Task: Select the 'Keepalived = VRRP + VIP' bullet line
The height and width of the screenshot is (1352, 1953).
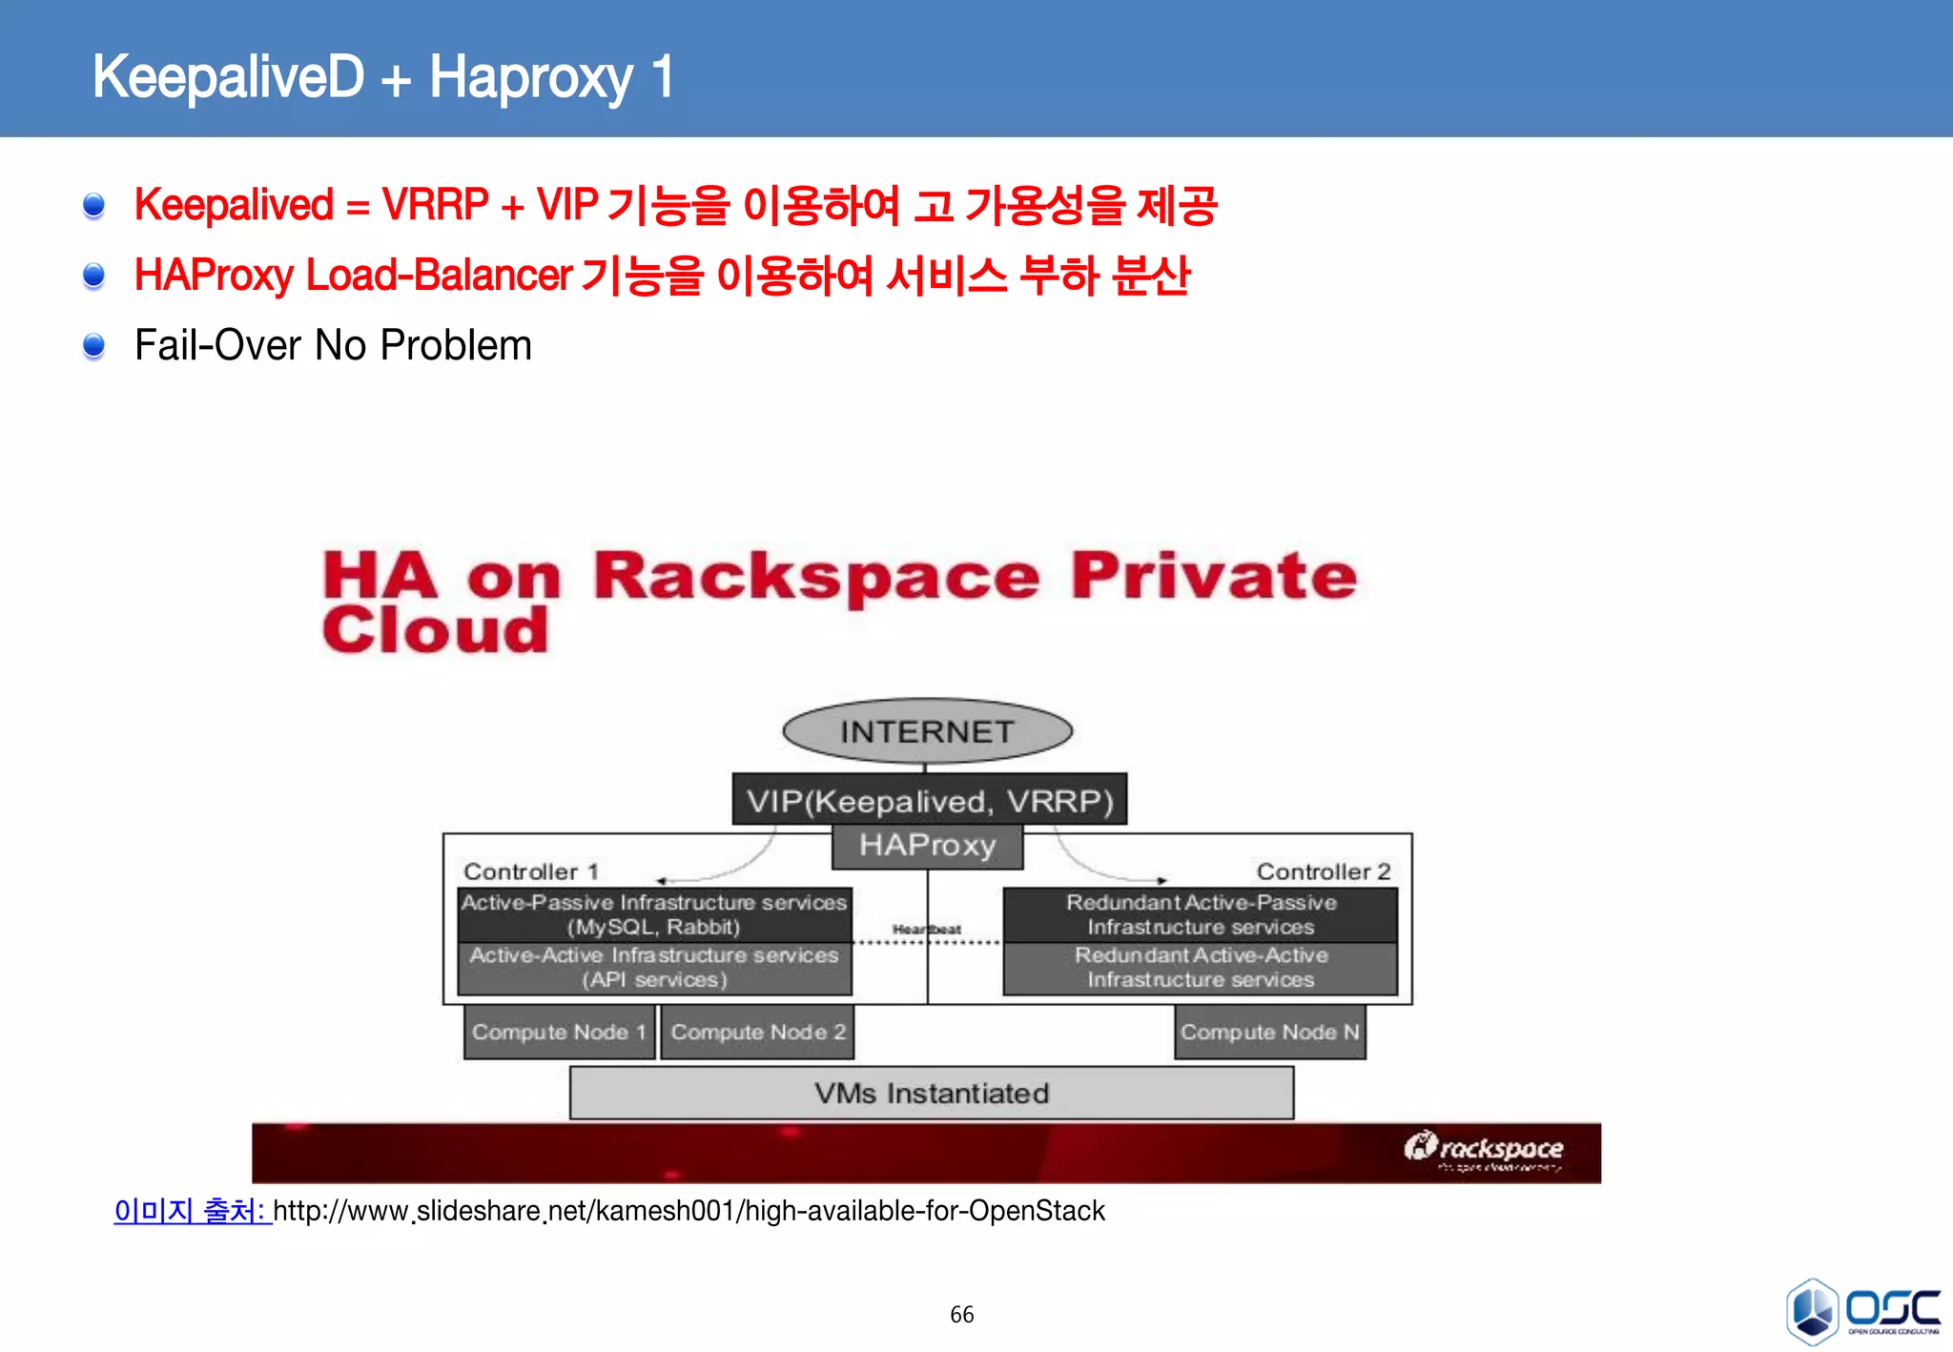Action: coord(675,205)
